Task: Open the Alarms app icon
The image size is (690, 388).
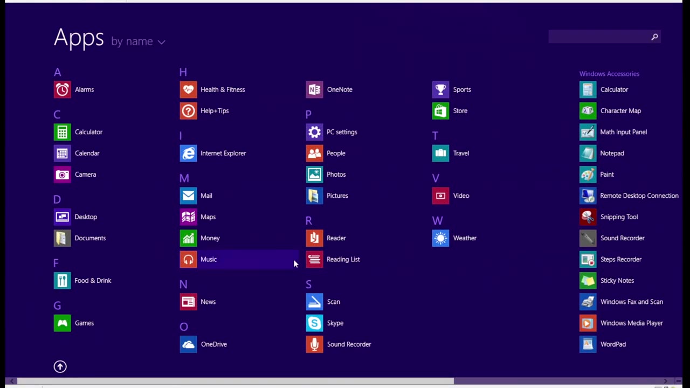Action: tap(63, 89)
